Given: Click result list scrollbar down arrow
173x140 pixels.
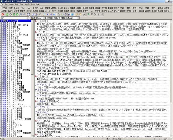Looking at the screenshot, I should pos(32,136).
